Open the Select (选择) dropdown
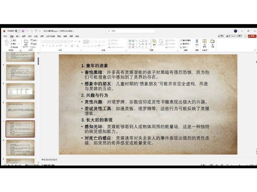The width and height of the screenshot is (257, 192). [183, 47]
